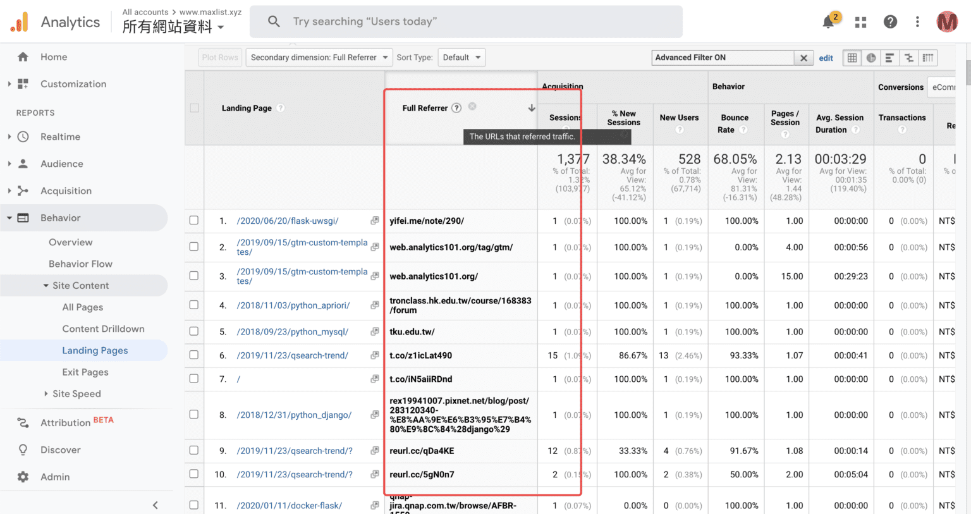Screen dimensions: 971x514
Task: Go to the All Pages report
Action: click(x=82, y=307)
